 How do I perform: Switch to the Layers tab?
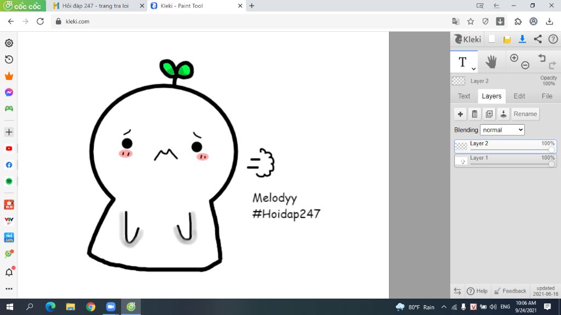tap(491, 96)
